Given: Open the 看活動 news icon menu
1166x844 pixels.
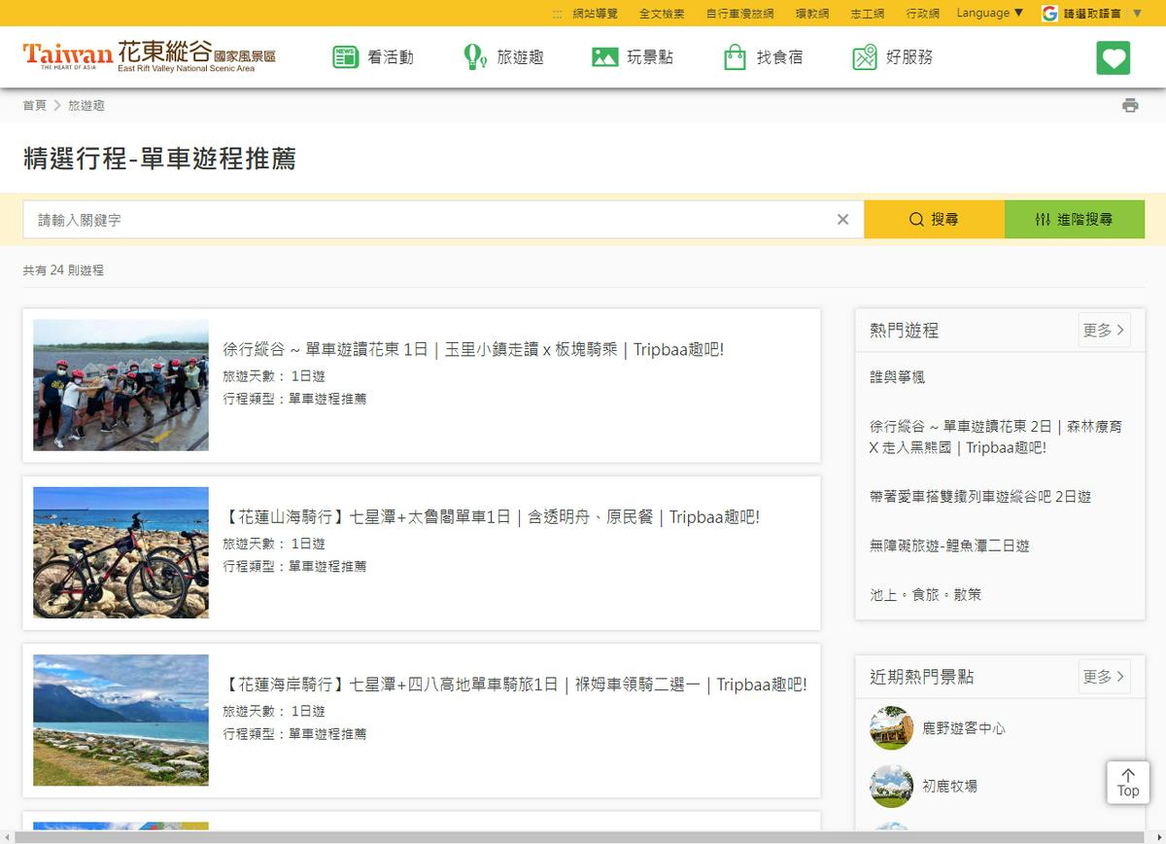Looking at the screenshot, I should 345,57.
